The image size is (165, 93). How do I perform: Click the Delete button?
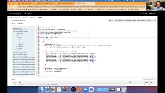pos(117,20)
